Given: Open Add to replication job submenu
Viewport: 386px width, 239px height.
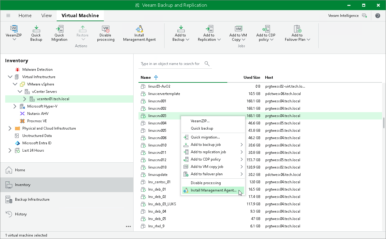Looking at the screenshot, I should pos(213,152).
